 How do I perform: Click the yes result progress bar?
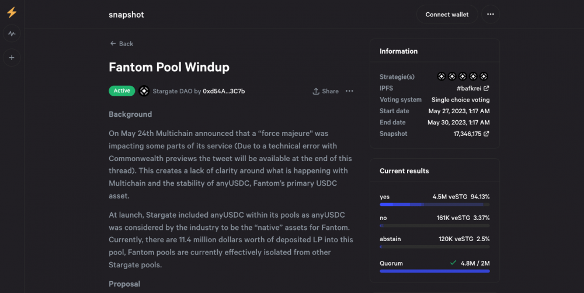(434, 204)
